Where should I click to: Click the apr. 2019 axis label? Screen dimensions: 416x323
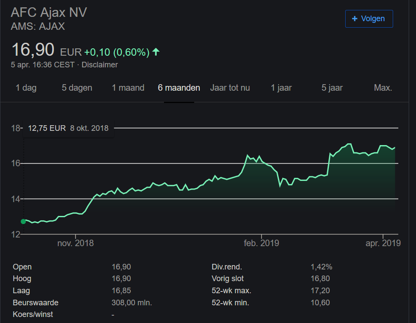click(383, 243)
